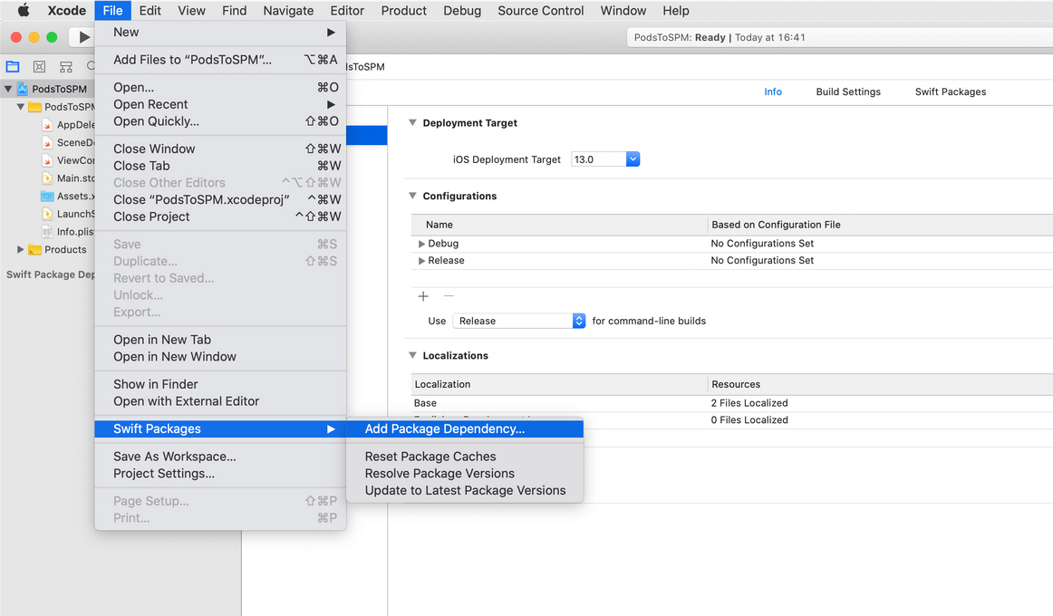Click the Based on Configuration File header
1053x616 pixels.
(x=881, y=225)
